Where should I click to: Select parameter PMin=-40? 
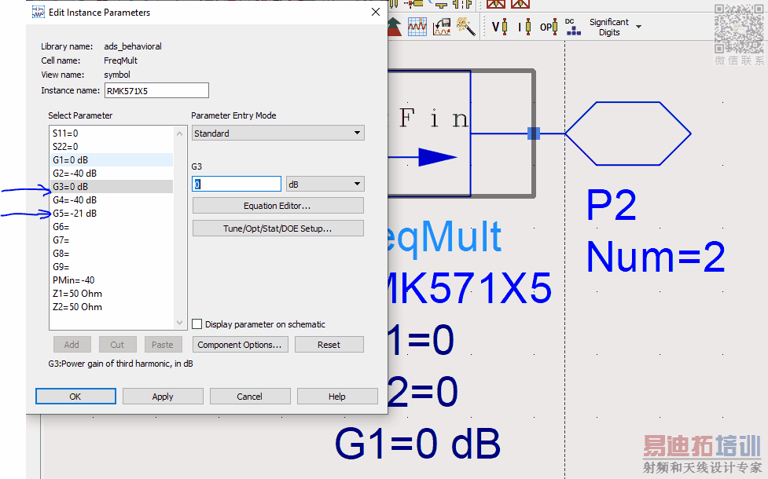(x=112, y=280)
